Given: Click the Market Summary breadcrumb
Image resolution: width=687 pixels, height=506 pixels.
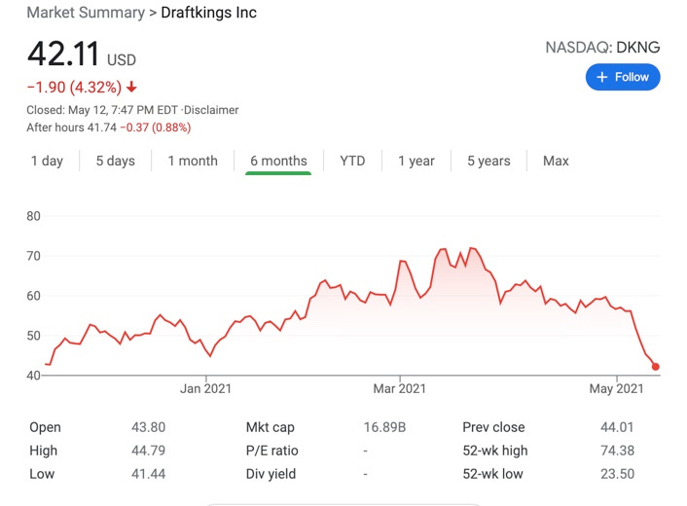Looking at the screenshot, I should point(86,13).
